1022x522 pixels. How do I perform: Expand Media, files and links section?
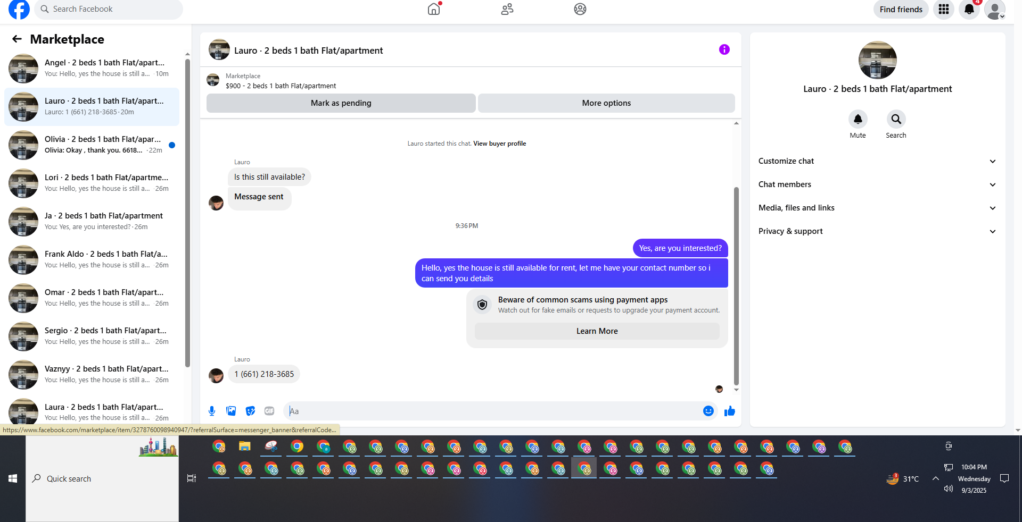[877, 208]
